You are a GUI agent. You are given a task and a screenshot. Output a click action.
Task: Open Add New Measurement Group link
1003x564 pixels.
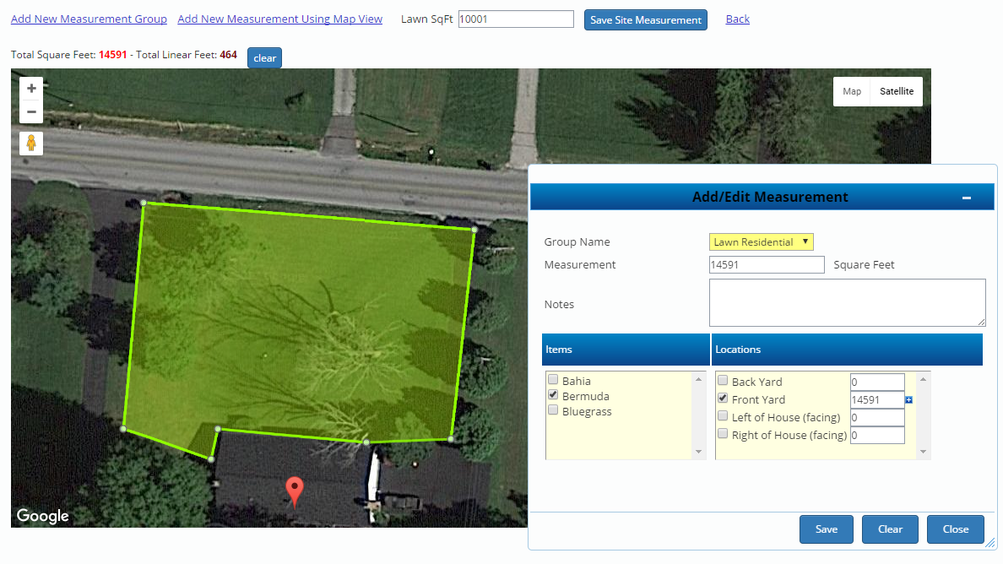(89, 19)
